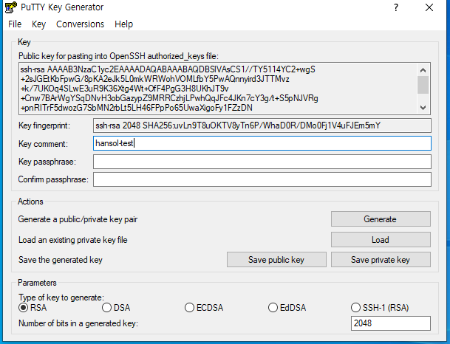This screenshot has height=344, width=450.
Task: Click the 'Type of key to generate:' label
Action: (61, 297)
